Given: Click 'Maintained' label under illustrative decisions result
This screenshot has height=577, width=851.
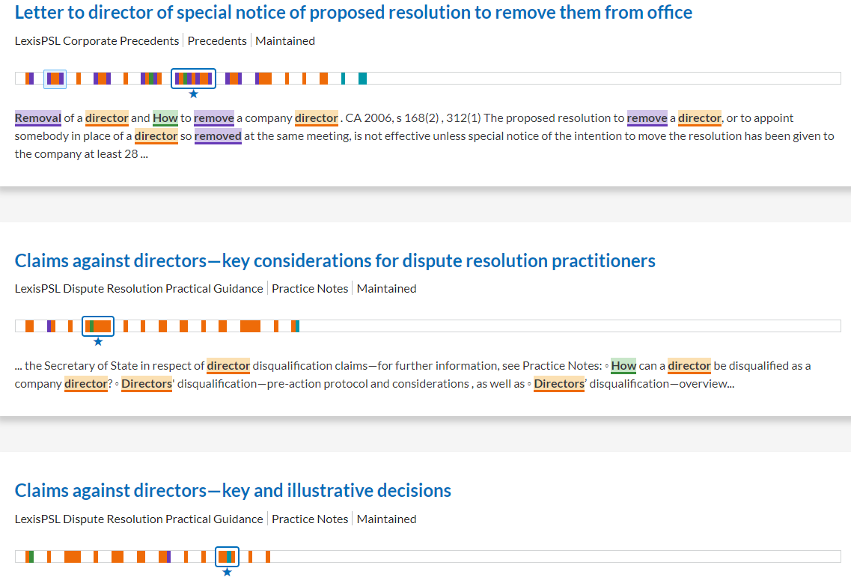Looking at the screenshot, I should 386,519.
